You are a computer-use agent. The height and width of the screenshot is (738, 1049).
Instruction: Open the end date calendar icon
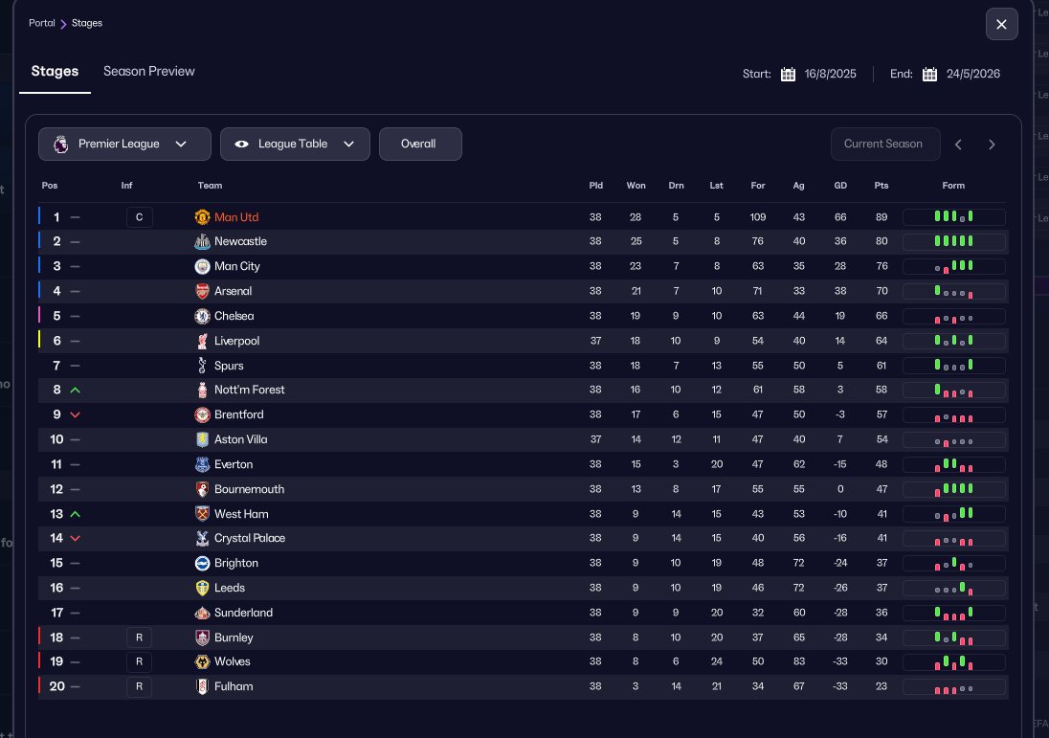929,74
